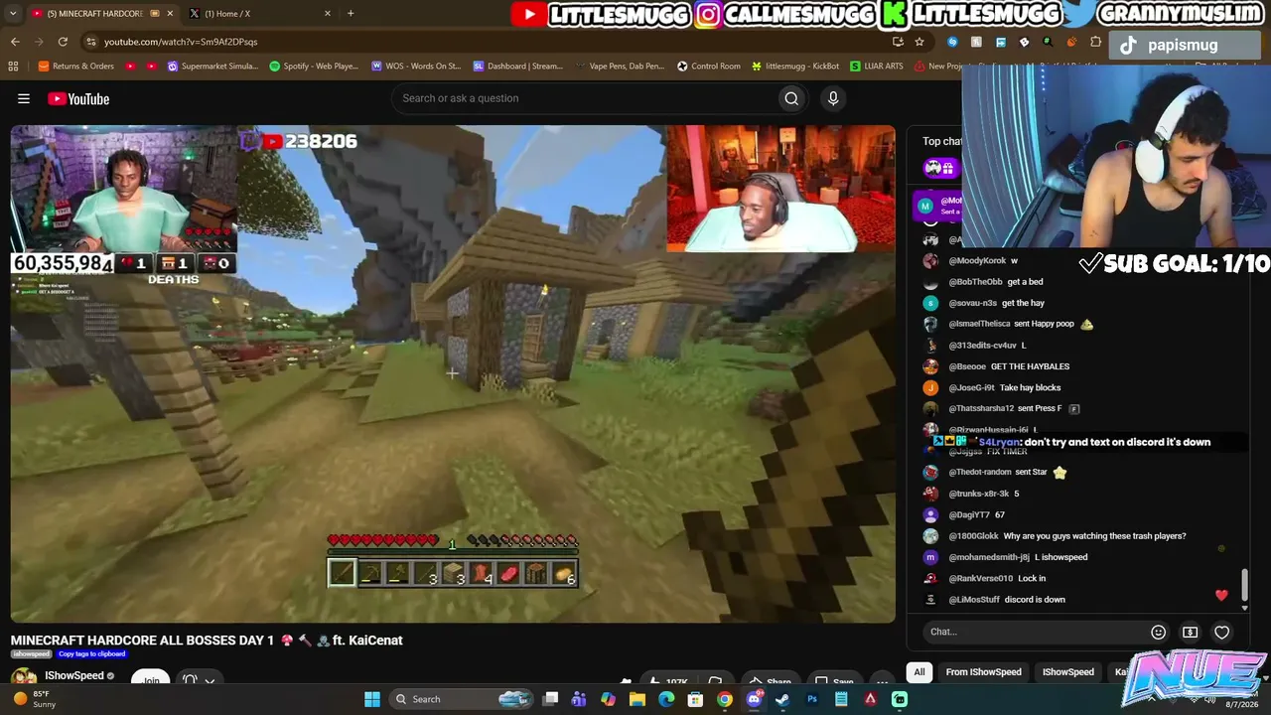Launch Google Chrome from the taskbar
This screenshot has width=1271, height=715.
(x=725, y=699)
